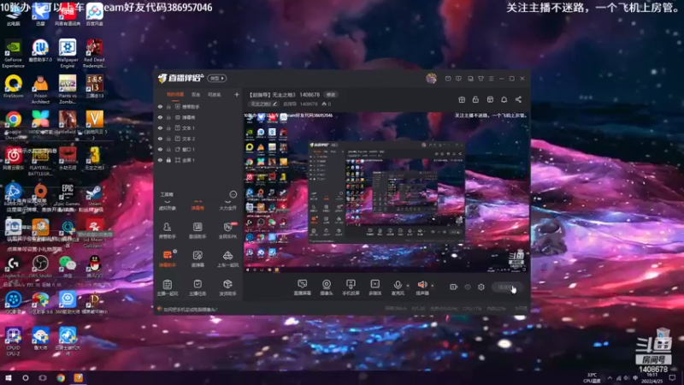Show hidden system tray icons arrow
The width and height of the screenshot is (684, 385).
[x=610, y=378]
